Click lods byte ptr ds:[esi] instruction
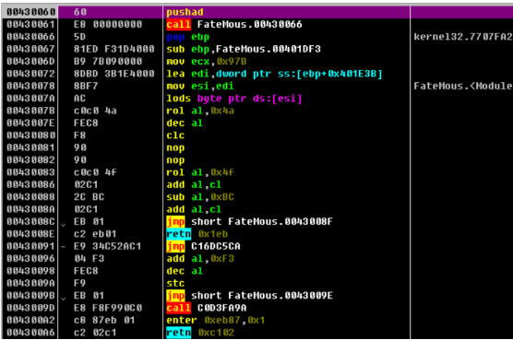The image size is (513, 340). point(234,99)
